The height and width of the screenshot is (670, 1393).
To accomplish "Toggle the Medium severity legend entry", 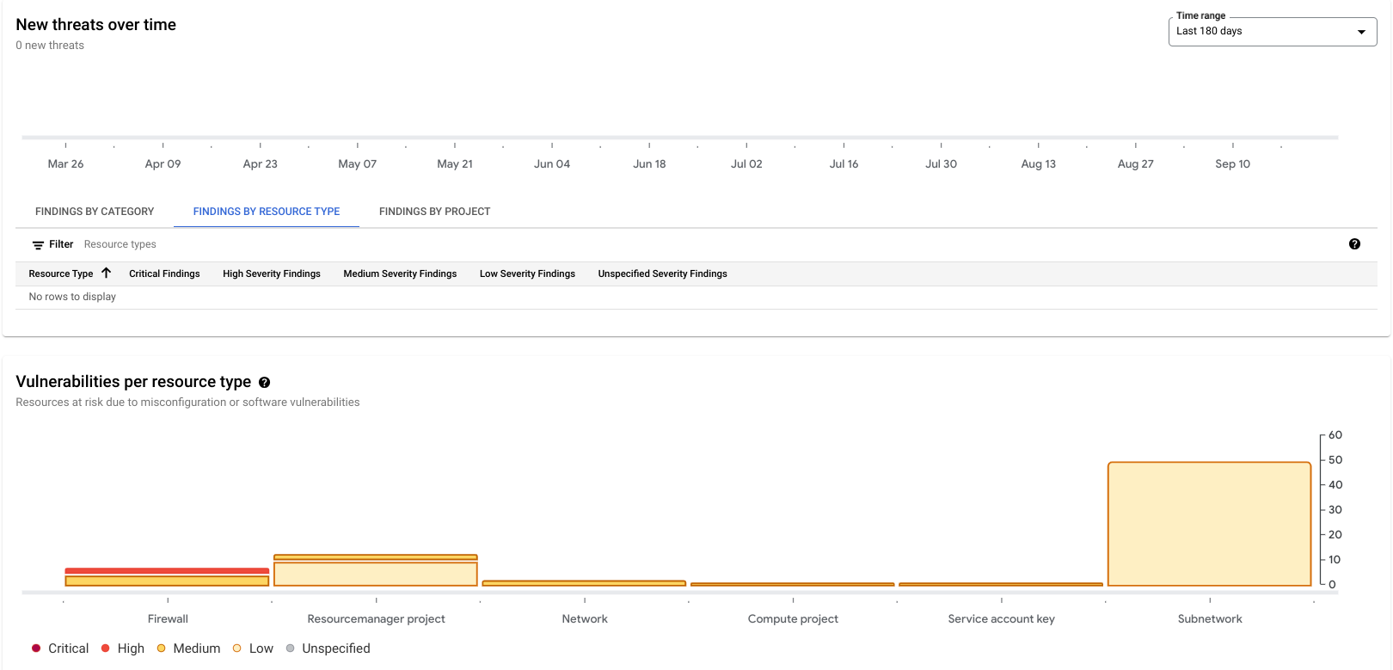I will pos(188,648).
